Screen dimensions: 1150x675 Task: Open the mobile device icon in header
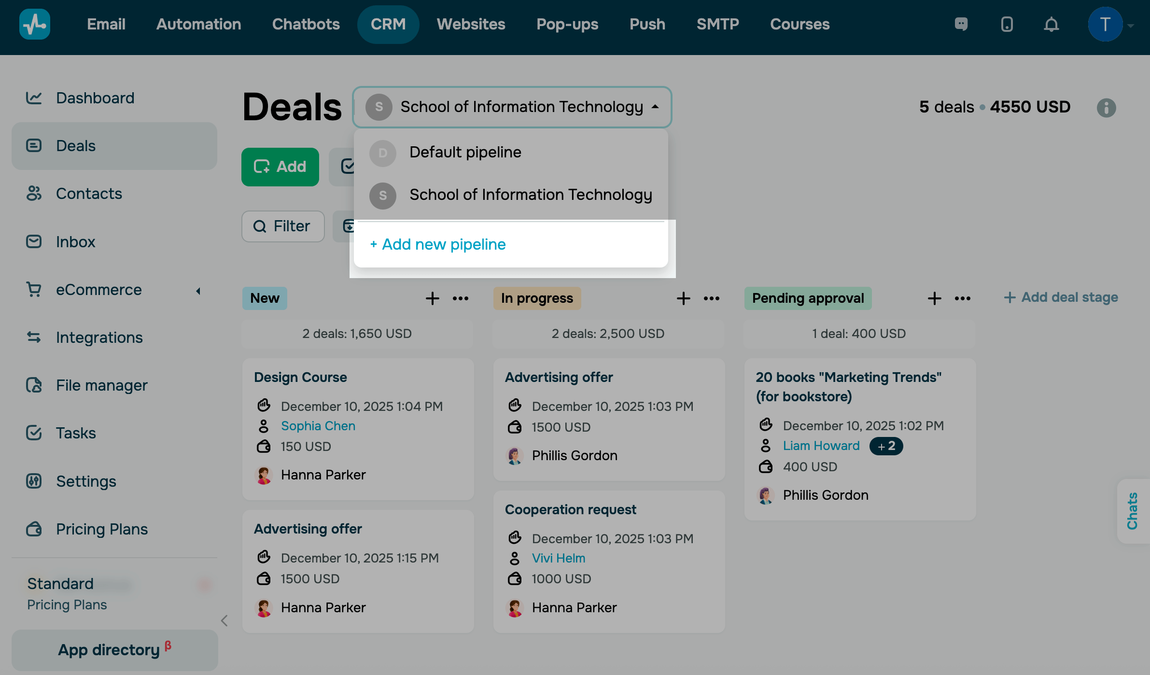click(x=1007, y=25)
